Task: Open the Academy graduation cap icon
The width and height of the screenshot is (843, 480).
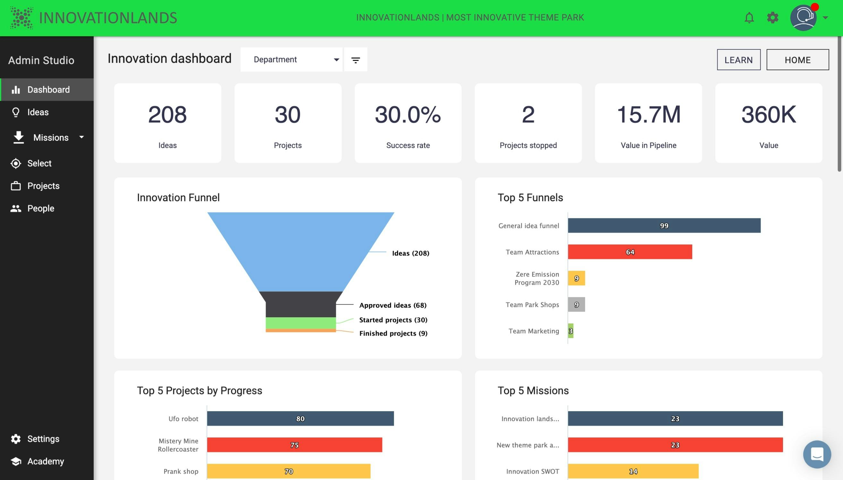Action: (x=16, y=461)
